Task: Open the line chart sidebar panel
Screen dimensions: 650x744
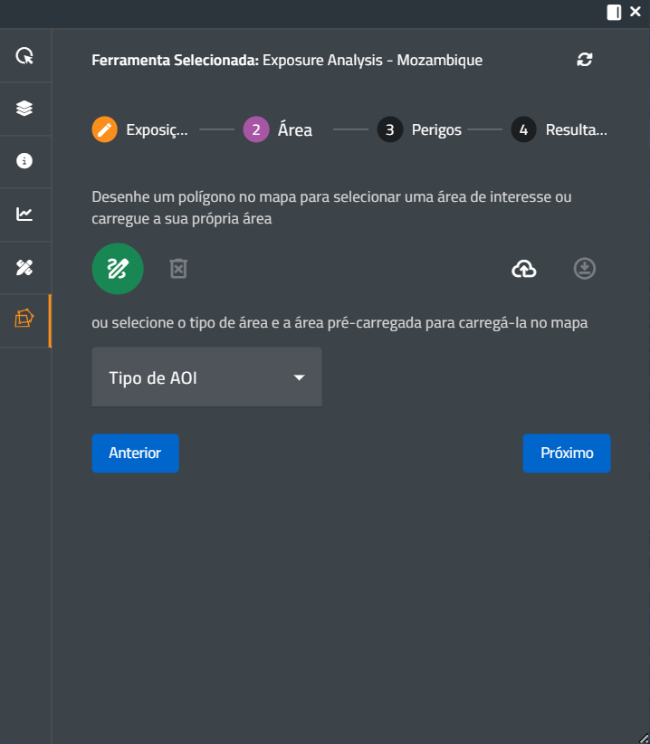Action: coord(24,215)
